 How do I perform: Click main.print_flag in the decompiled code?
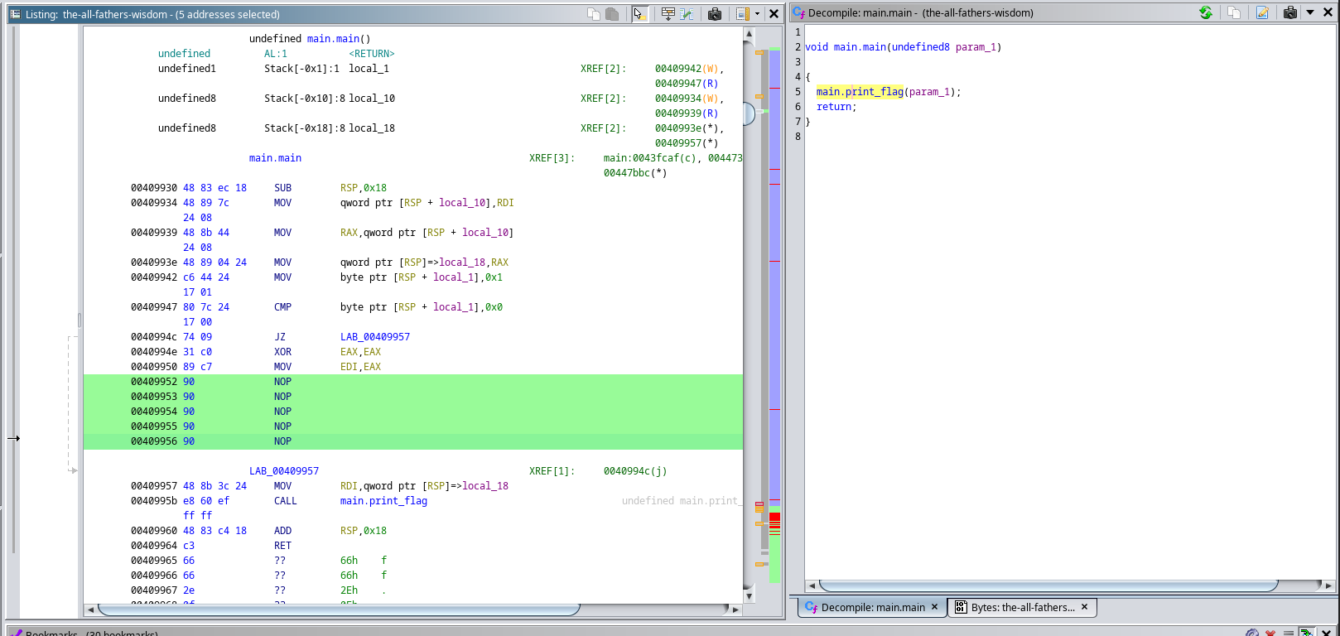860,92
